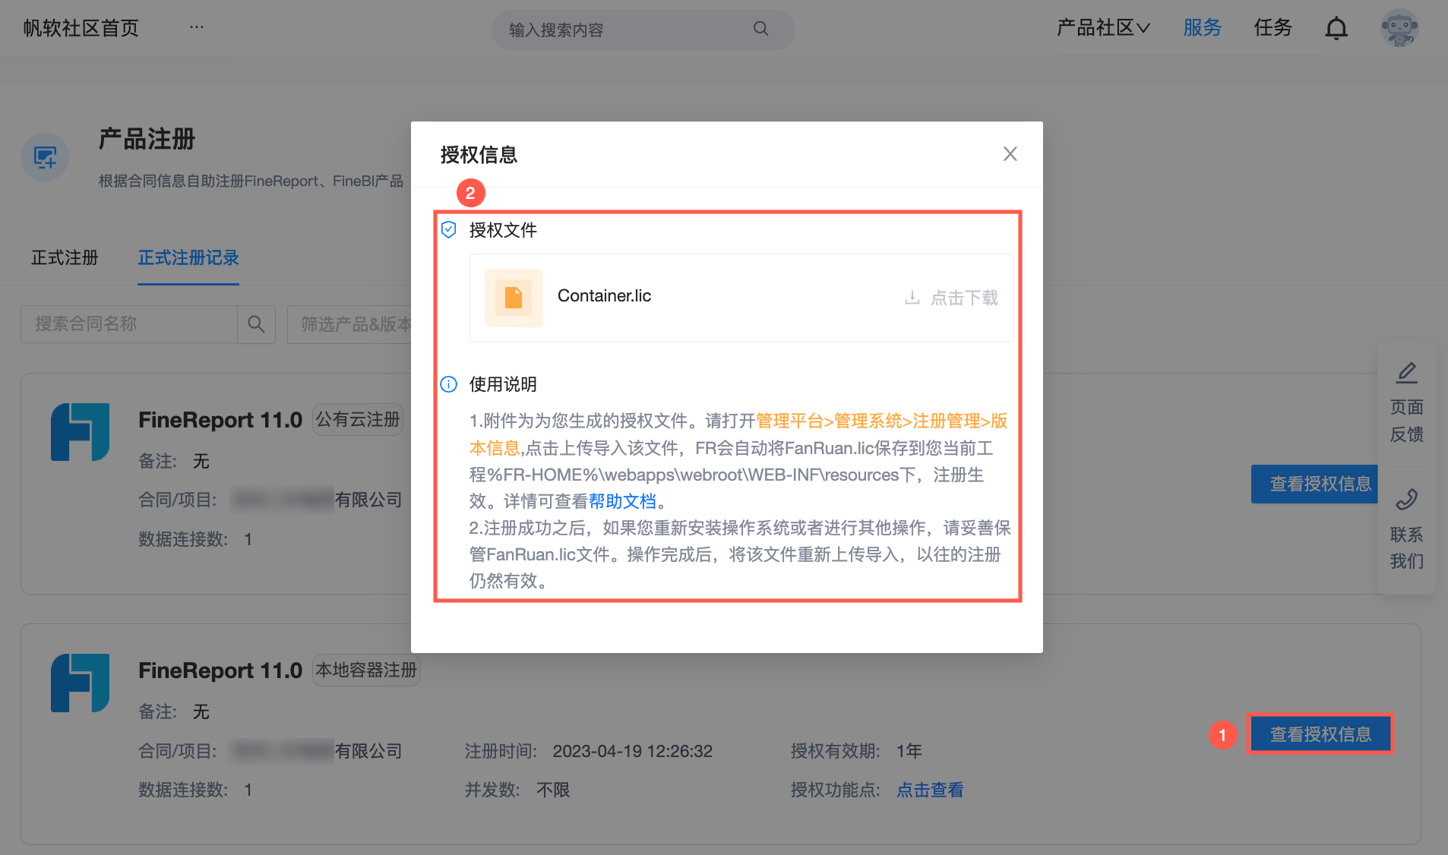The height and width of the screenshot is (855, 1448).
Task: Close the 授权信息 dialog
Action: (1010, 154)
